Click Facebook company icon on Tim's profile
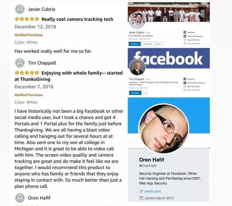 point(185,79)
